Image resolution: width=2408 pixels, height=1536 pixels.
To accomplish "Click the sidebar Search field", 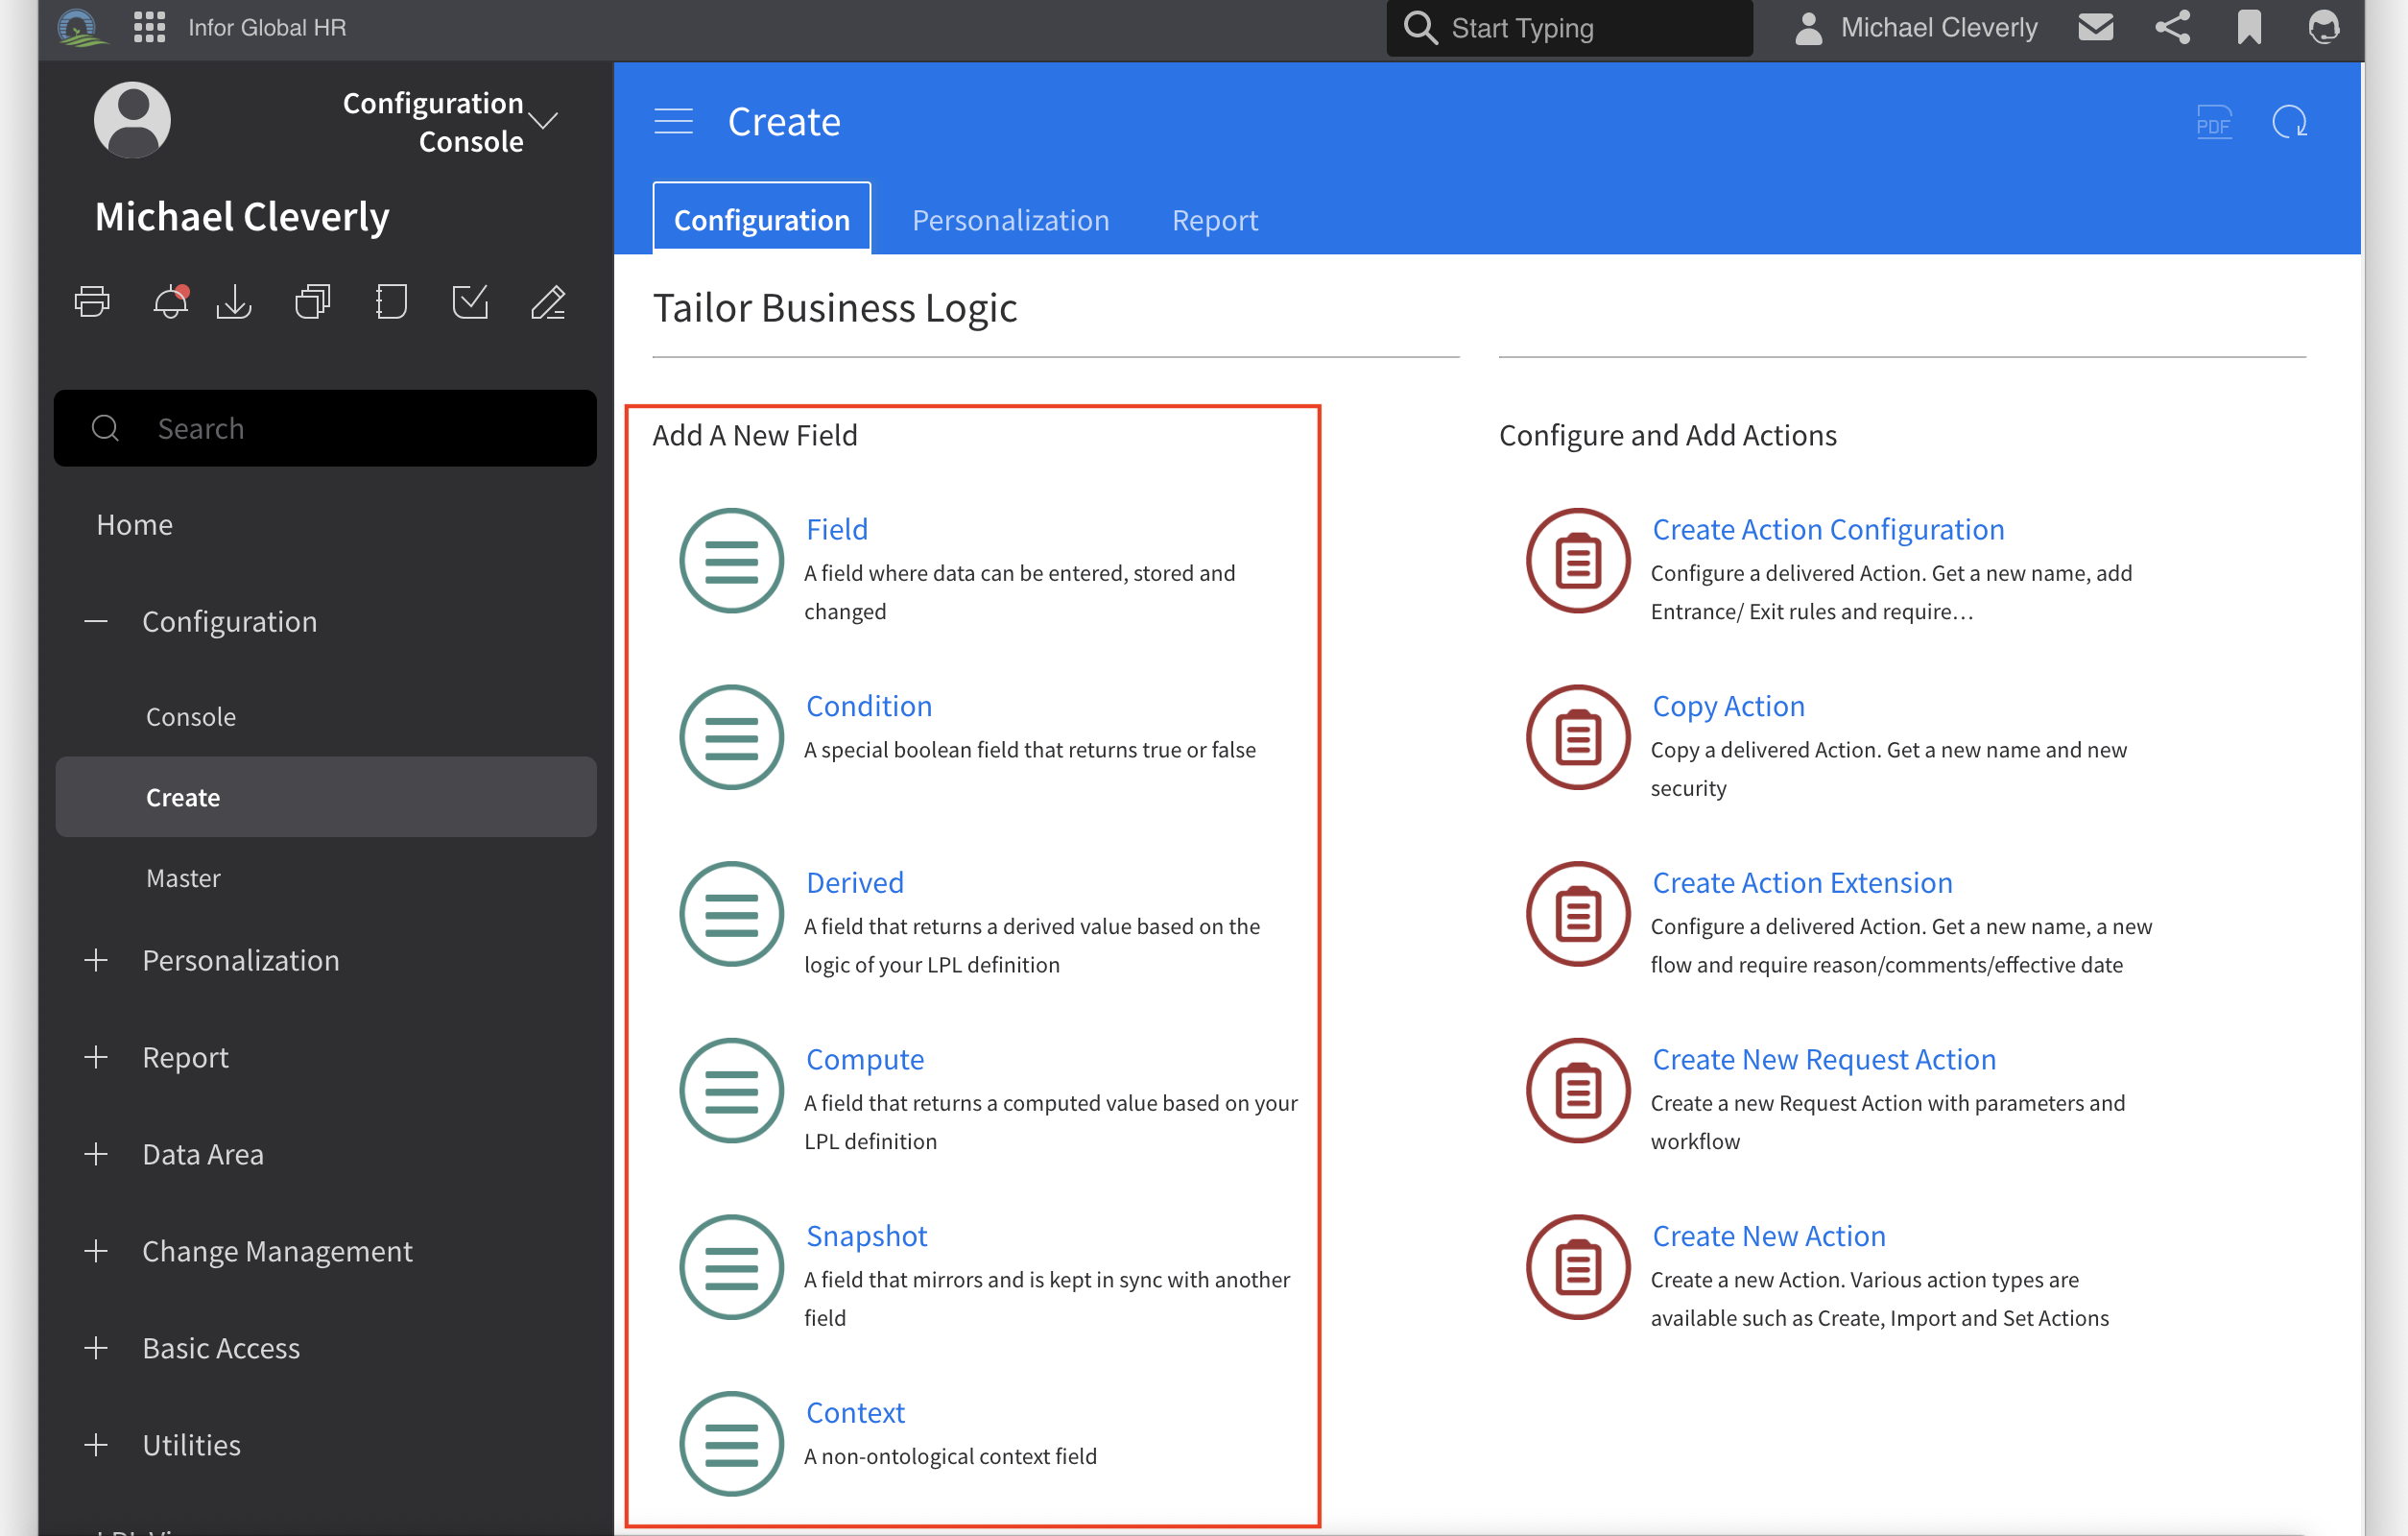I will coord(326,428).
